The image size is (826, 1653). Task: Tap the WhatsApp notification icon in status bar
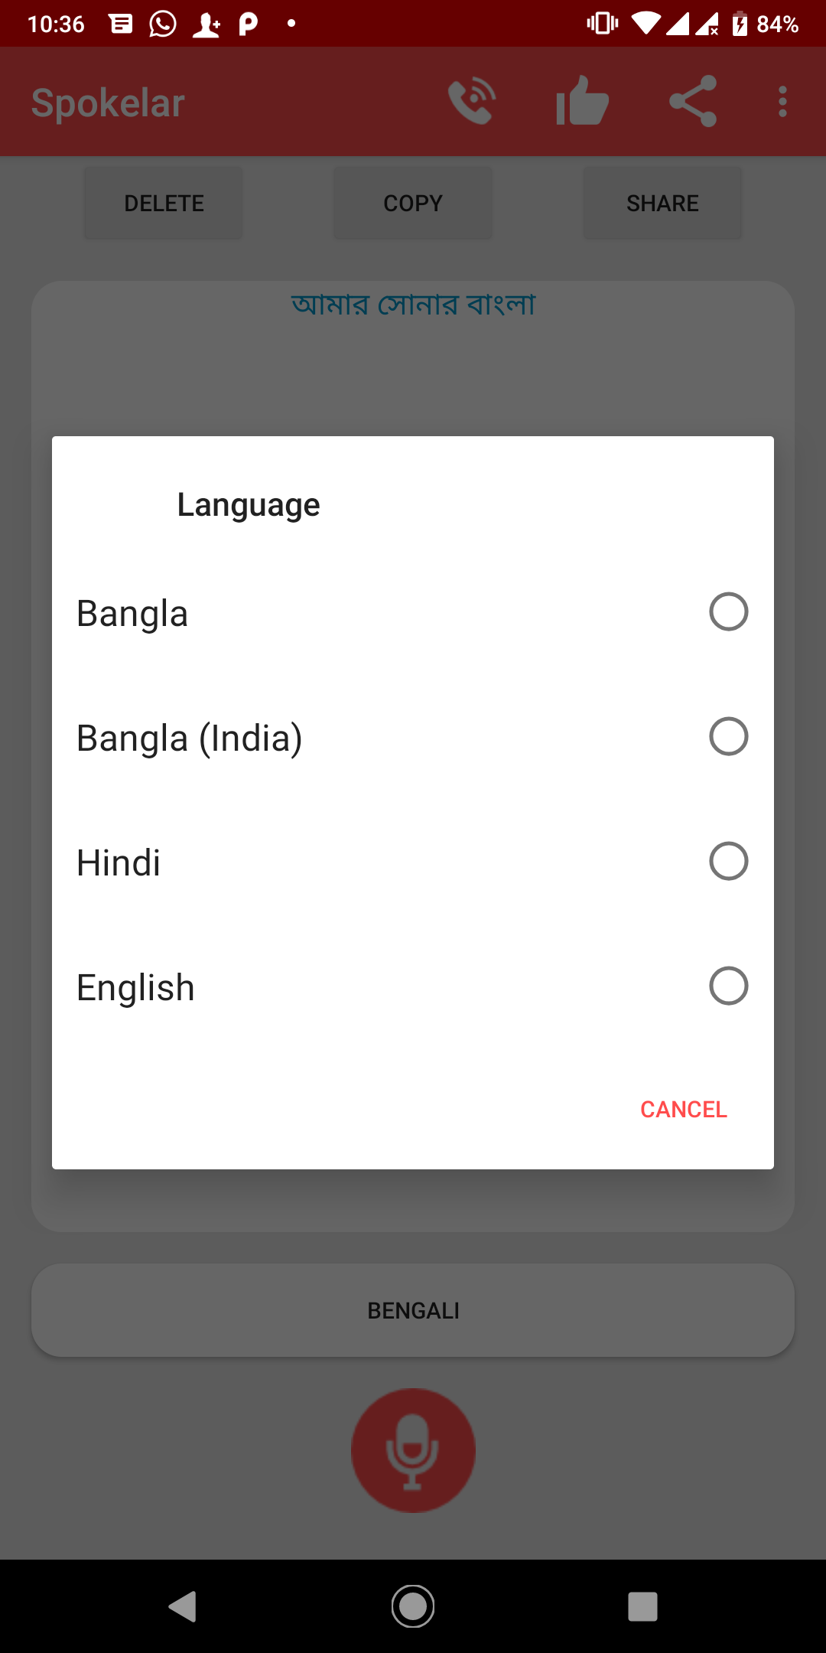162,24
